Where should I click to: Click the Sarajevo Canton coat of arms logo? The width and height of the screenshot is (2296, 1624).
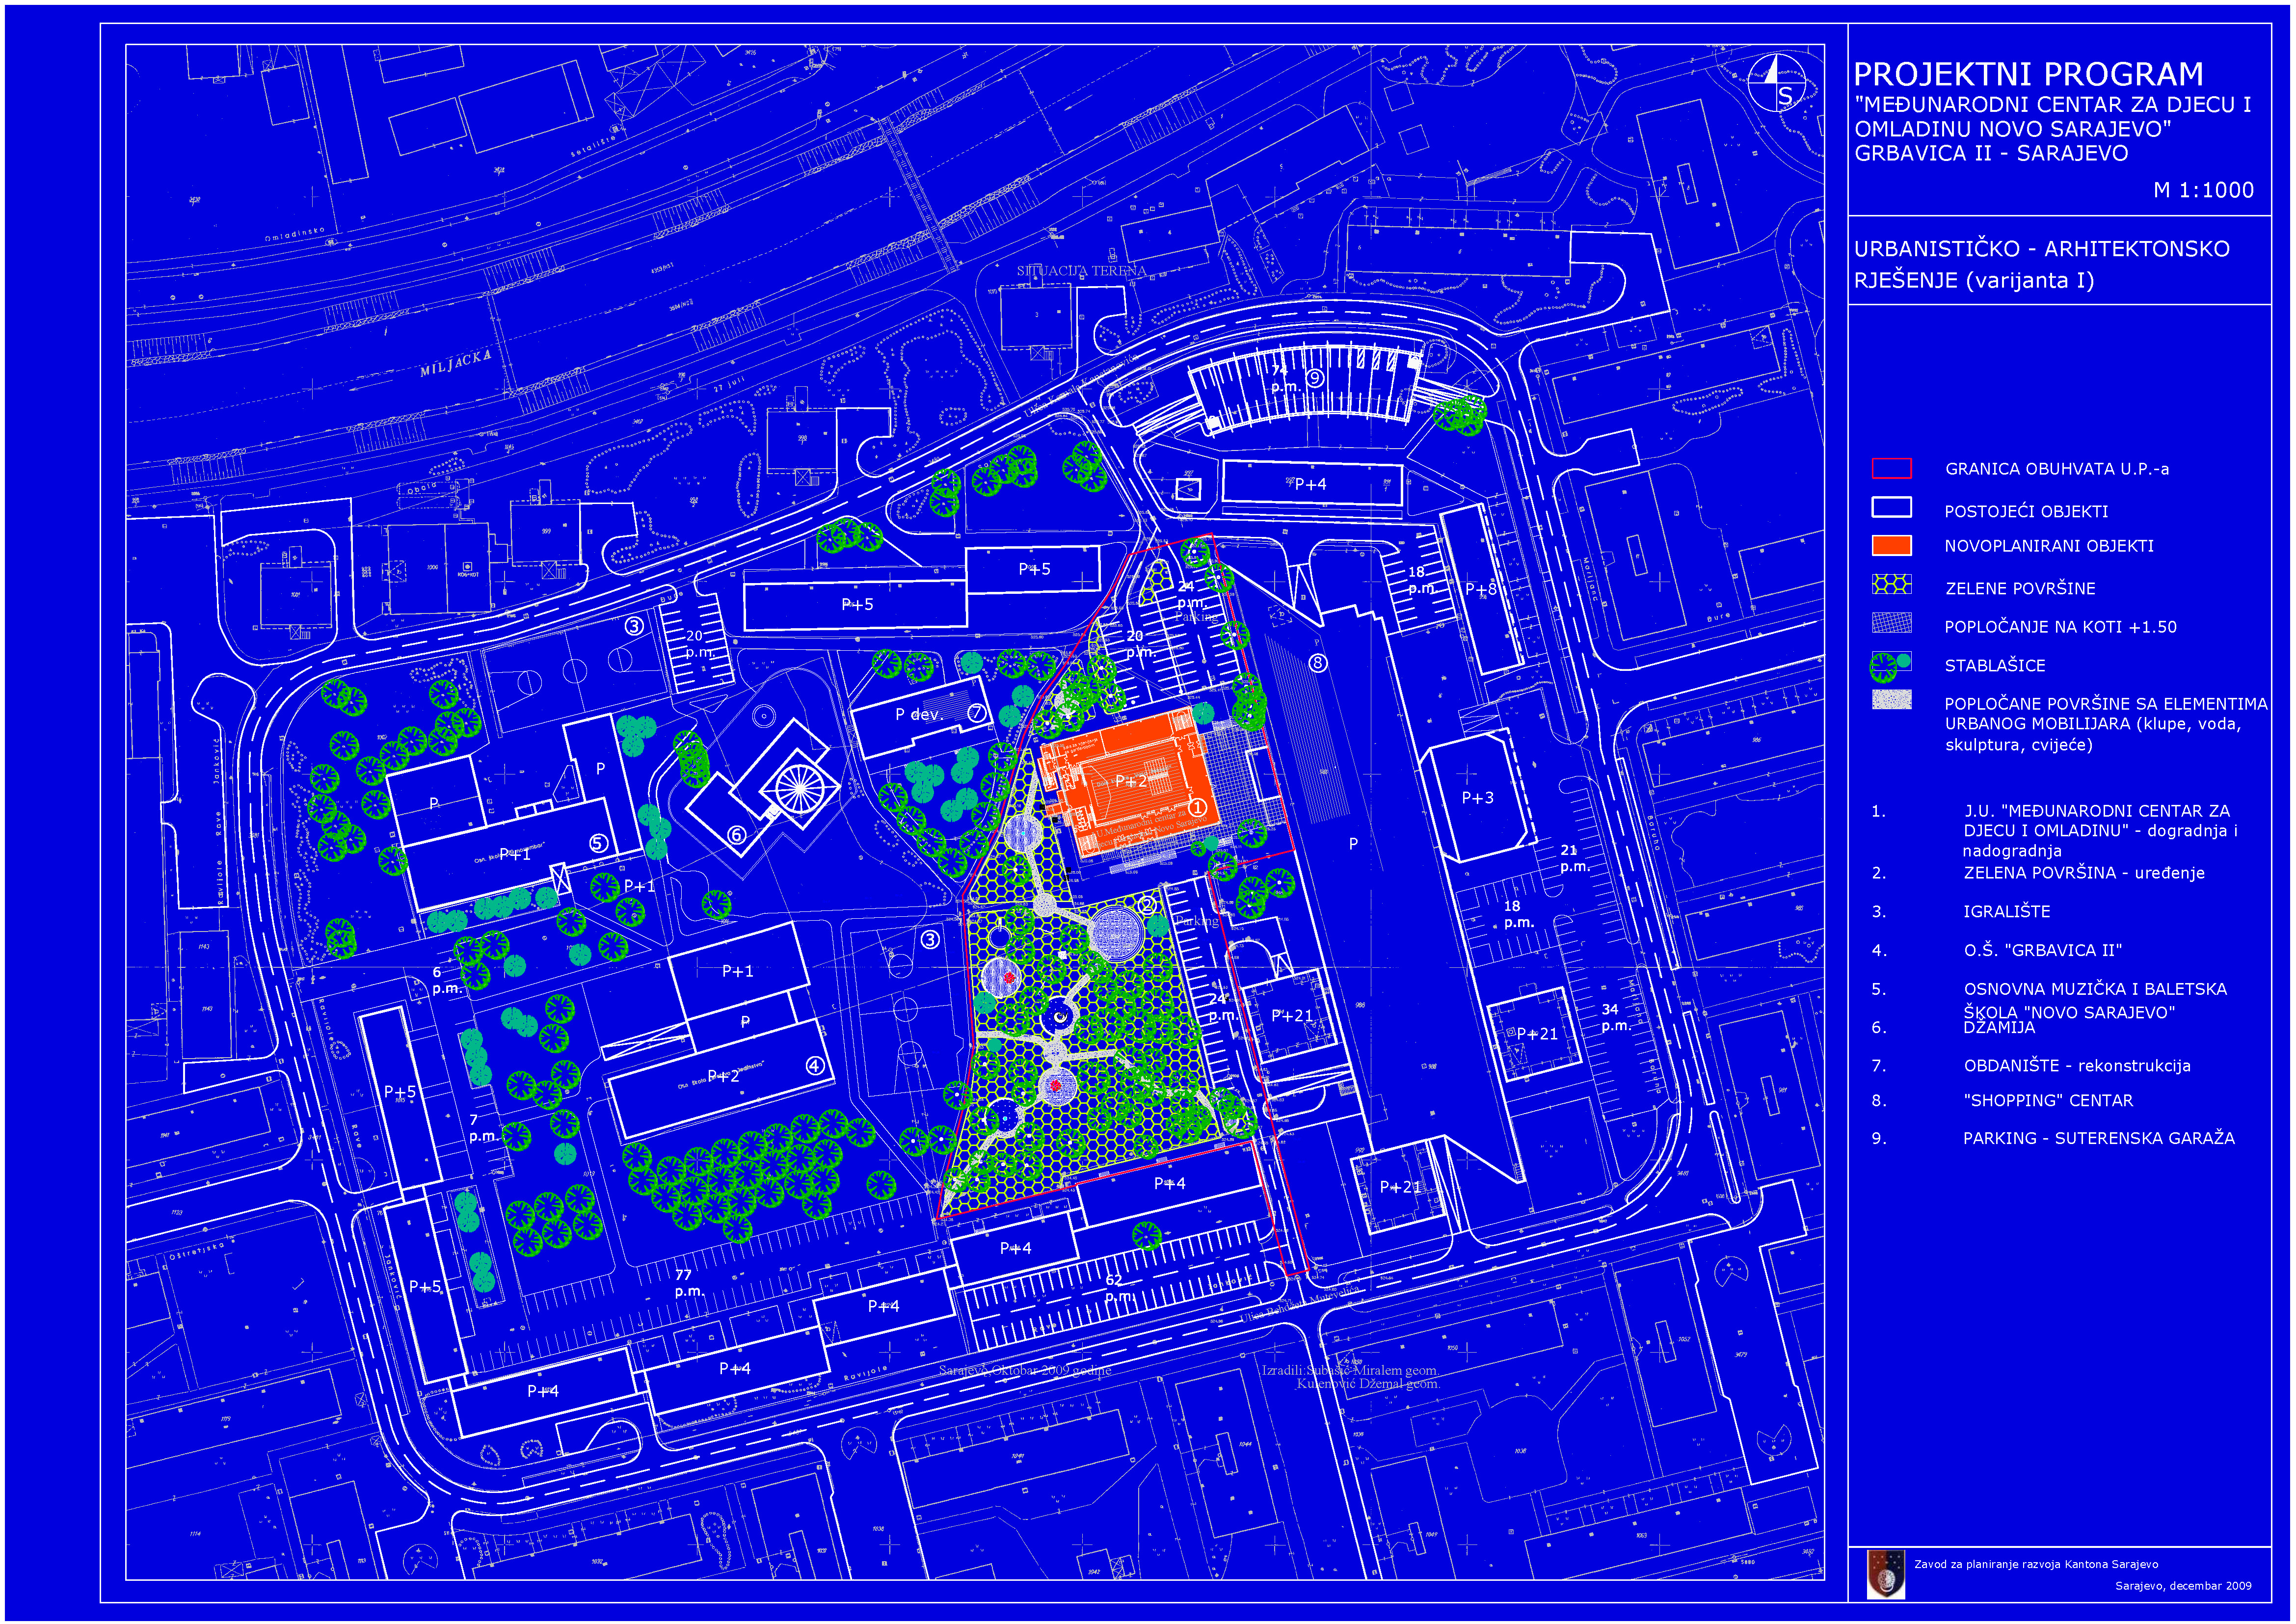point(1885,1574)
